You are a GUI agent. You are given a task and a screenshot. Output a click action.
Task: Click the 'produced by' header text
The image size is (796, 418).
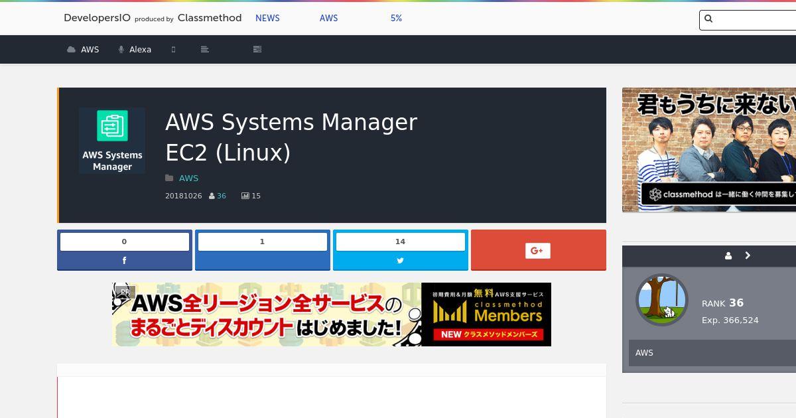(x=154, y=19)
